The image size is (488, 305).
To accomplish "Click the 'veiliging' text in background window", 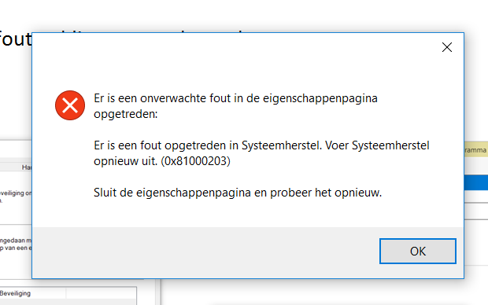I will pos(16,193).
